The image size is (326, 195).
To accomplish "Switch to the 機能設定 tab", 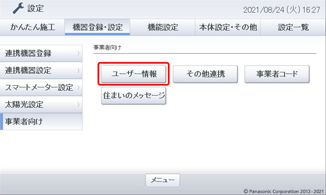I will click(162, 27).
